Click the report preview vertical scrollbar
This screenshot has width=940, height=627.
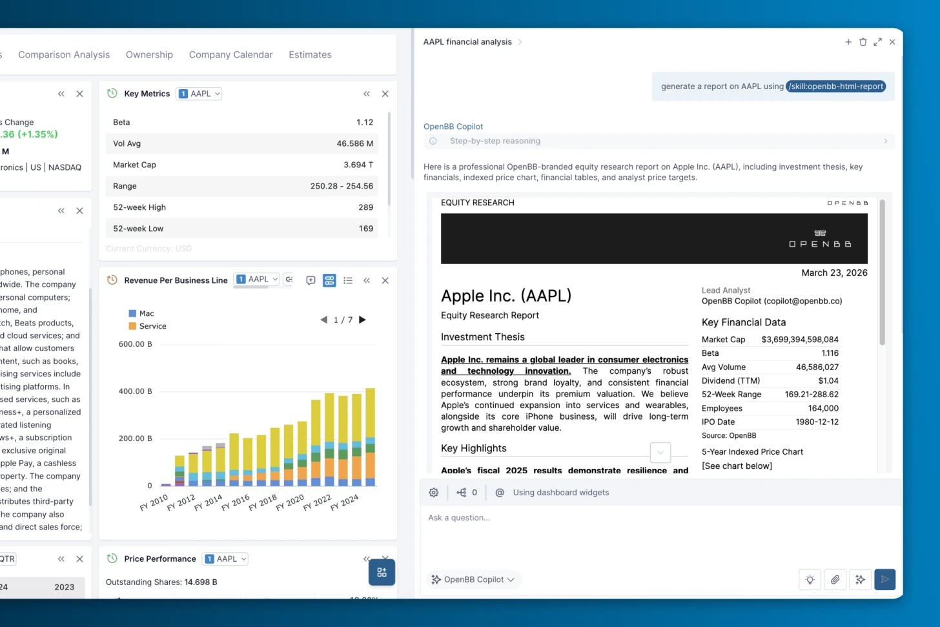(x=882, y=272)
